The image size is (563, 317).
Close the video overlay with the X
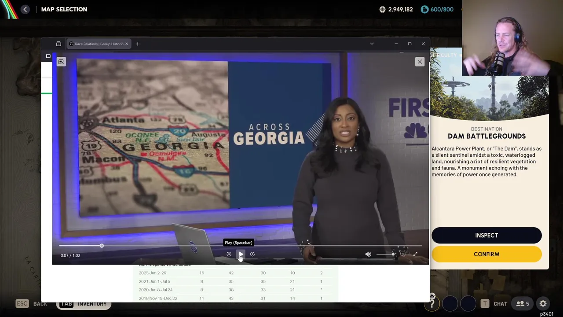pos(420,62)
